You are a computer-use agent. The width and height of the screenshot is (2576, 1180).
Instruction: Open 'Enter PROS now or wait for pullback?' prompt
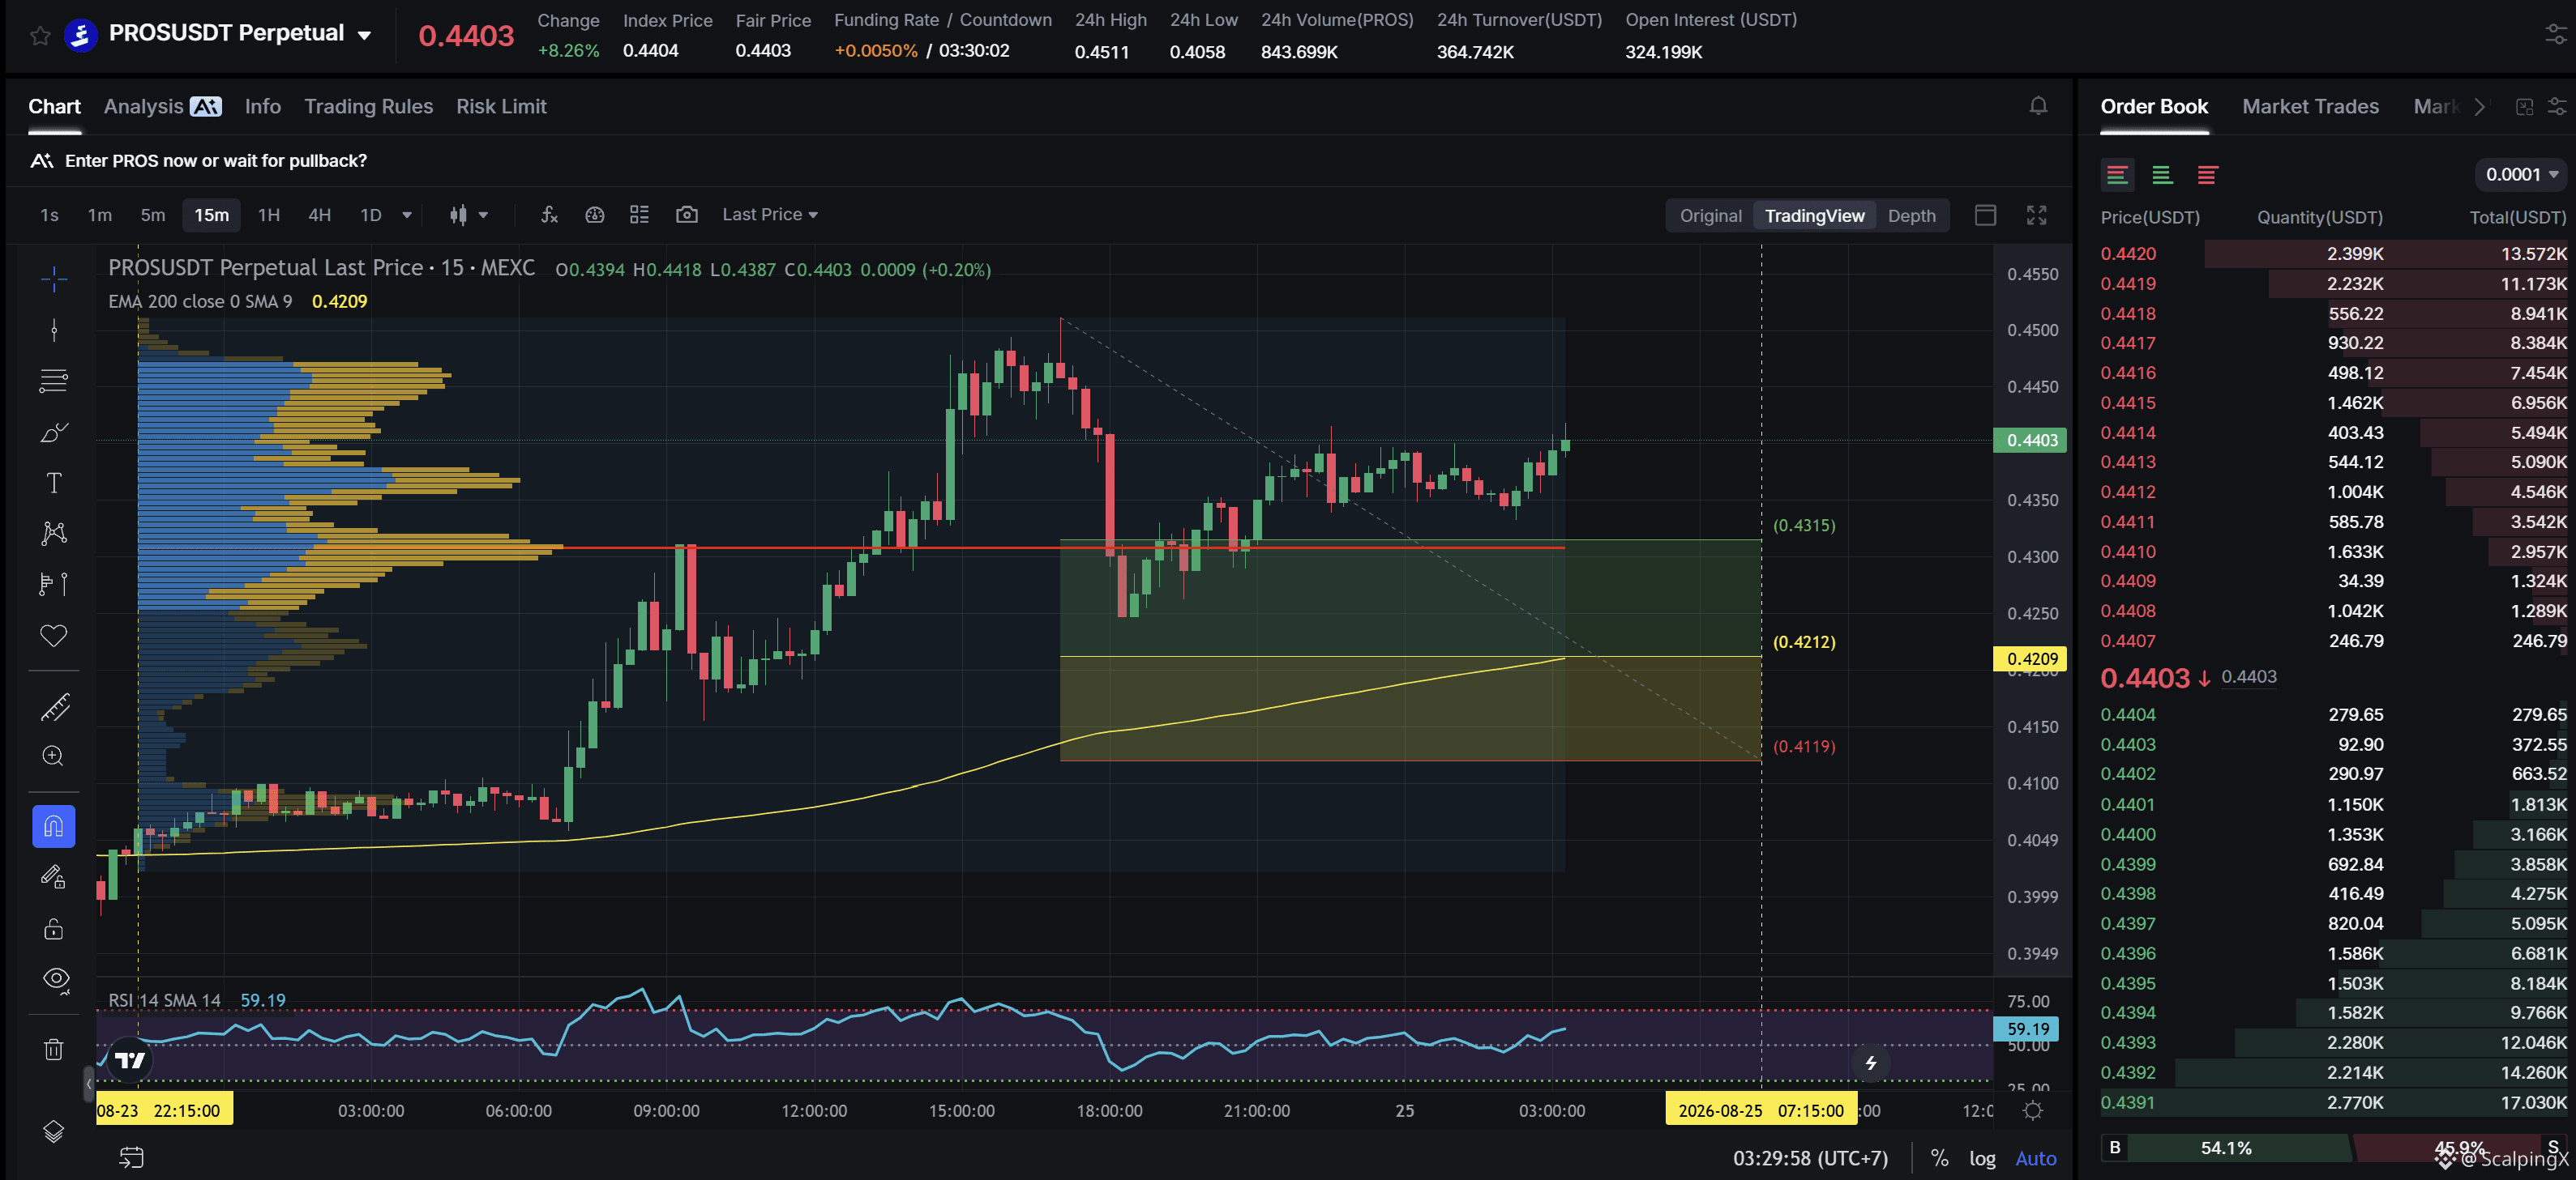pos(215,160)
